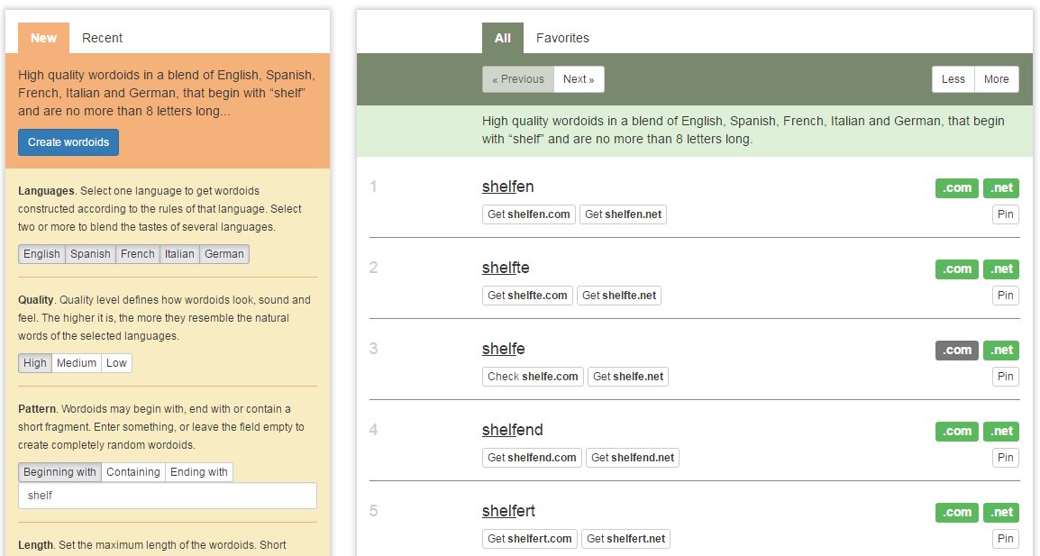Toggle the Italian language option
The image size is (1040, 556).
tap(178, 254)
